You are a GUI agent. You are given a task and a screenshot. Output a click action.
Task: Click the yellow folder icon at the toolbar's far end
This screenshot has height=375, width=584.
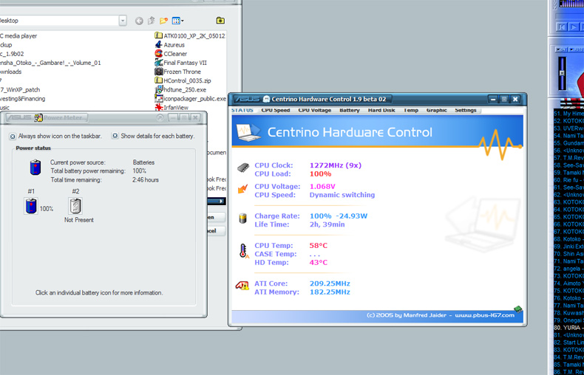220,21
